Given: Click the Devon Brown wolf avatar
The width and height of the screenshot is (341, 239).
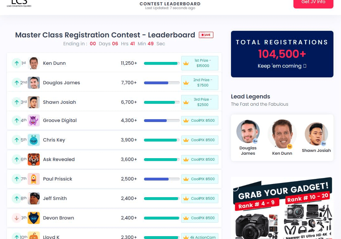Looking at the screenshot, I should click(x=34, y=218).
